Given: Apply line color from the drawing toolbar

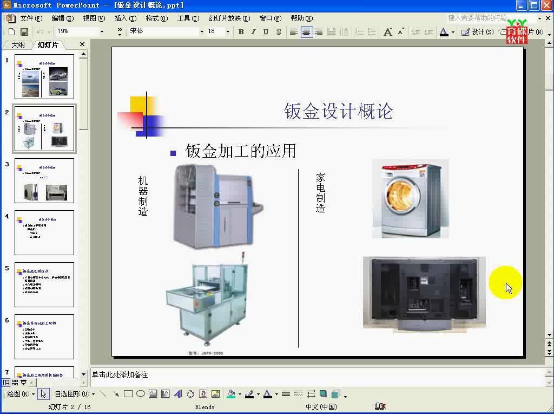Looking at the screenshot, I should click(x=250, y=394).
